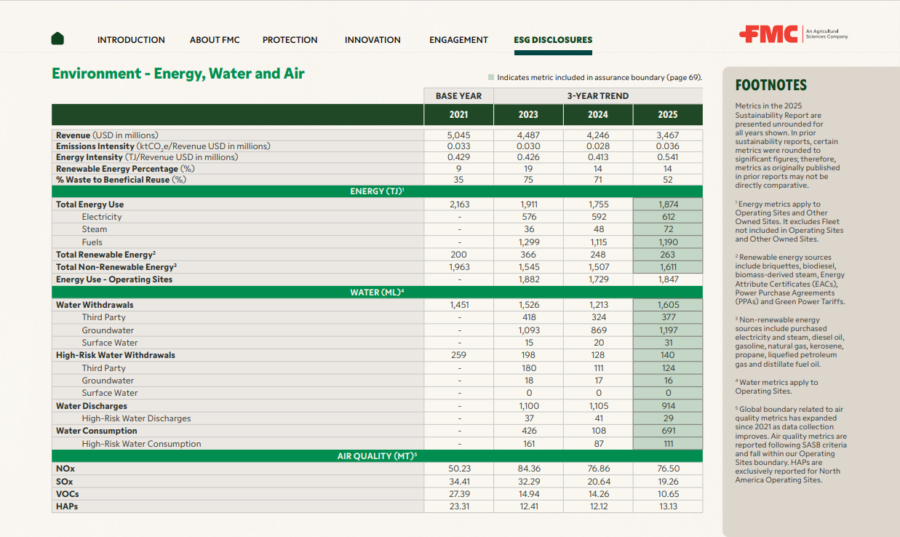Select the NOx row label

tap(65, 469)
